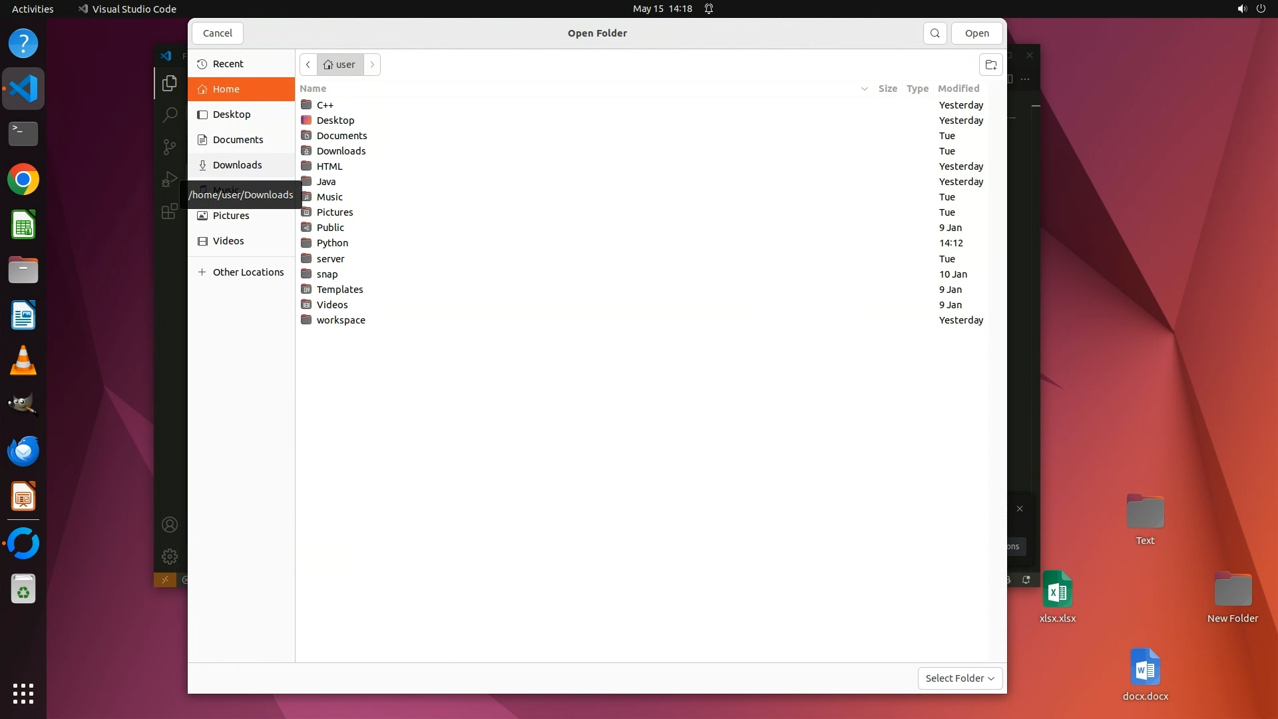This screenshot has width=1278, height=719.
Task: Toggle the Name column sort arrow
Action: 864,89
